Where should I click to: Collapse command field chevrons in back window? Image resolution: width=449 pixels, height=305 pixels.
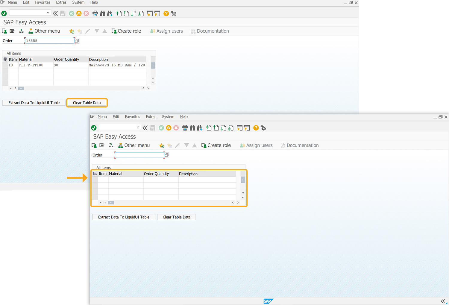[x=55, y=13]
